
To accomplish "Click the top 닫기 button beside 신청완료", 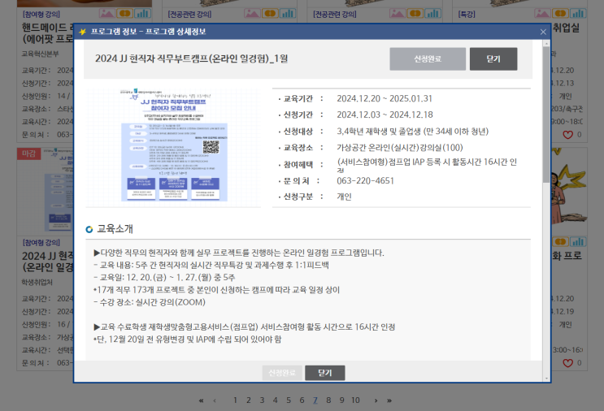I will click(x=493, y=59).
